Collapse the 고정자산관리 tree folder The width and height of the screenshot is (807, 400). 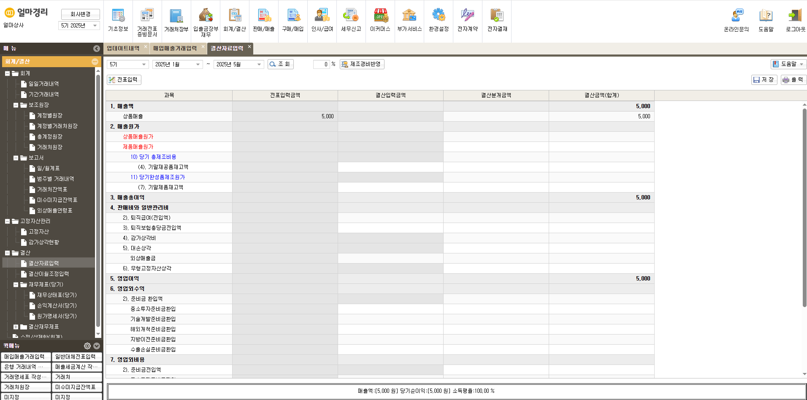[x=7, y=221]
